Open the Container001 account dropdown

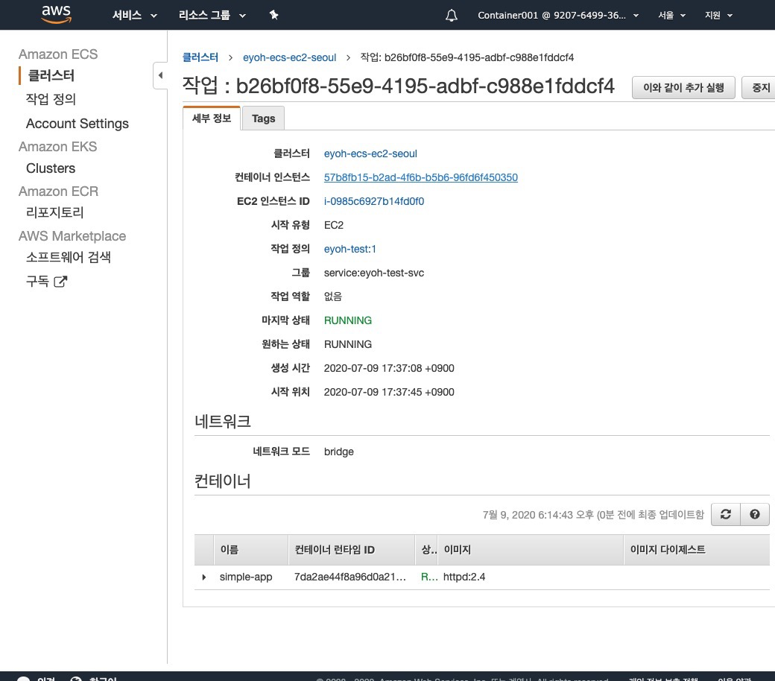point(558,16)
